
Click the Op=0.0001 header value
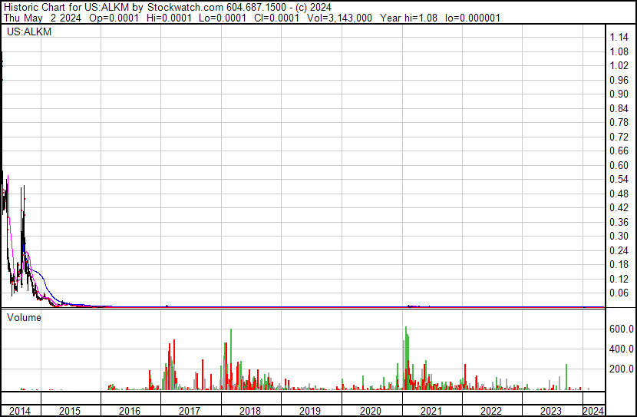click(x=114, y=18)
